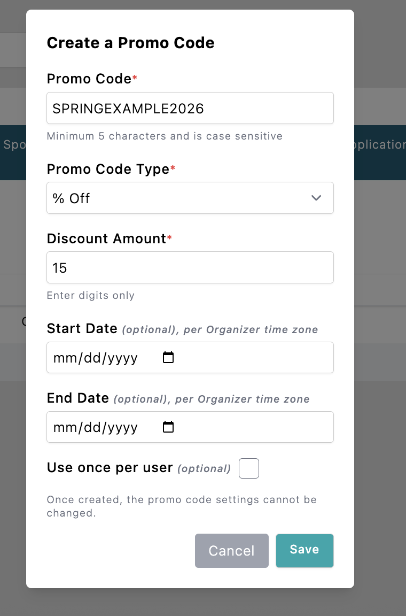
Task: Select the year segment of Start Date
Action: [x=123, y=358]
